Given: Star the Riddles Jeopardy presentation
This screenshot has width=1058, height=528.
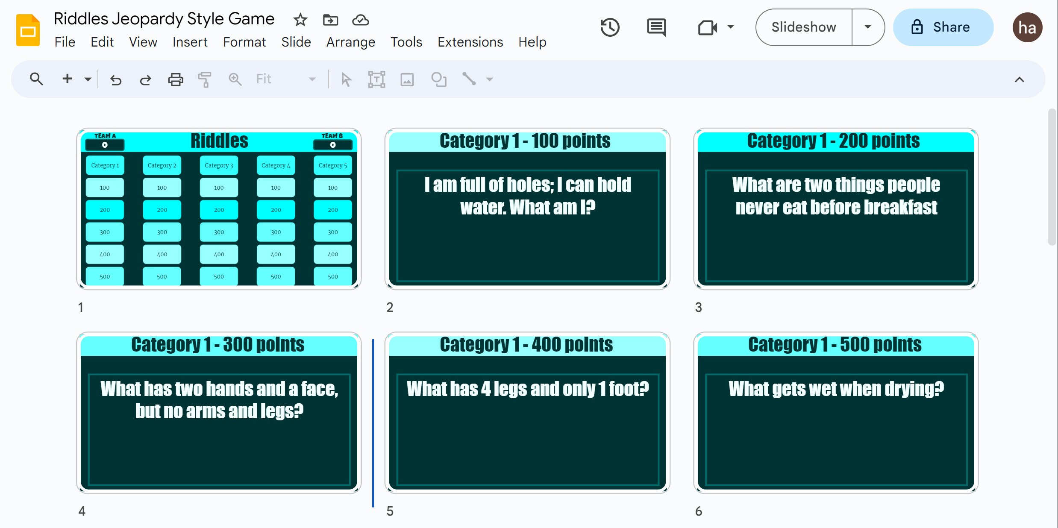Looking at the screenshot, I should click(300, 20).
